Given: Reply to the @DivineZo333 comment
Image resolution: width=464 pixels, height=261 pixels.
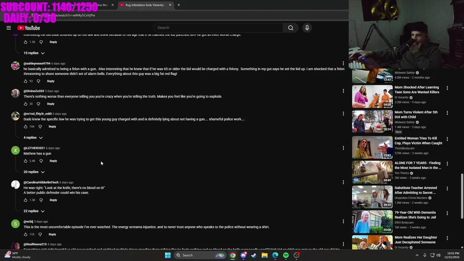Looking at the screenshot, I should (x=51, y=104).
